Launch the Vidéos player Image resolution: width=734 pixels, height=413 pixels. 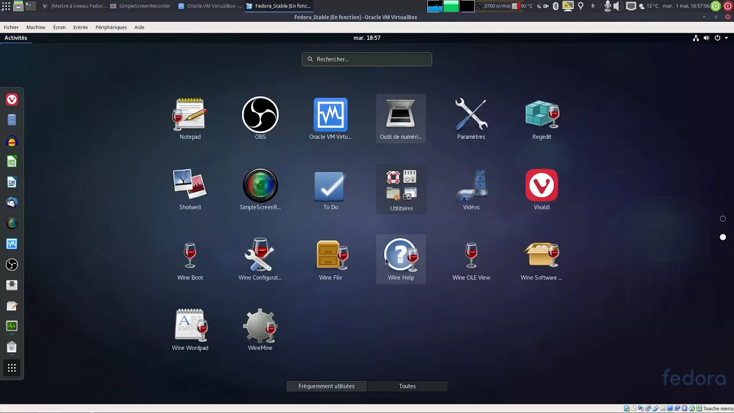point(471,189)
